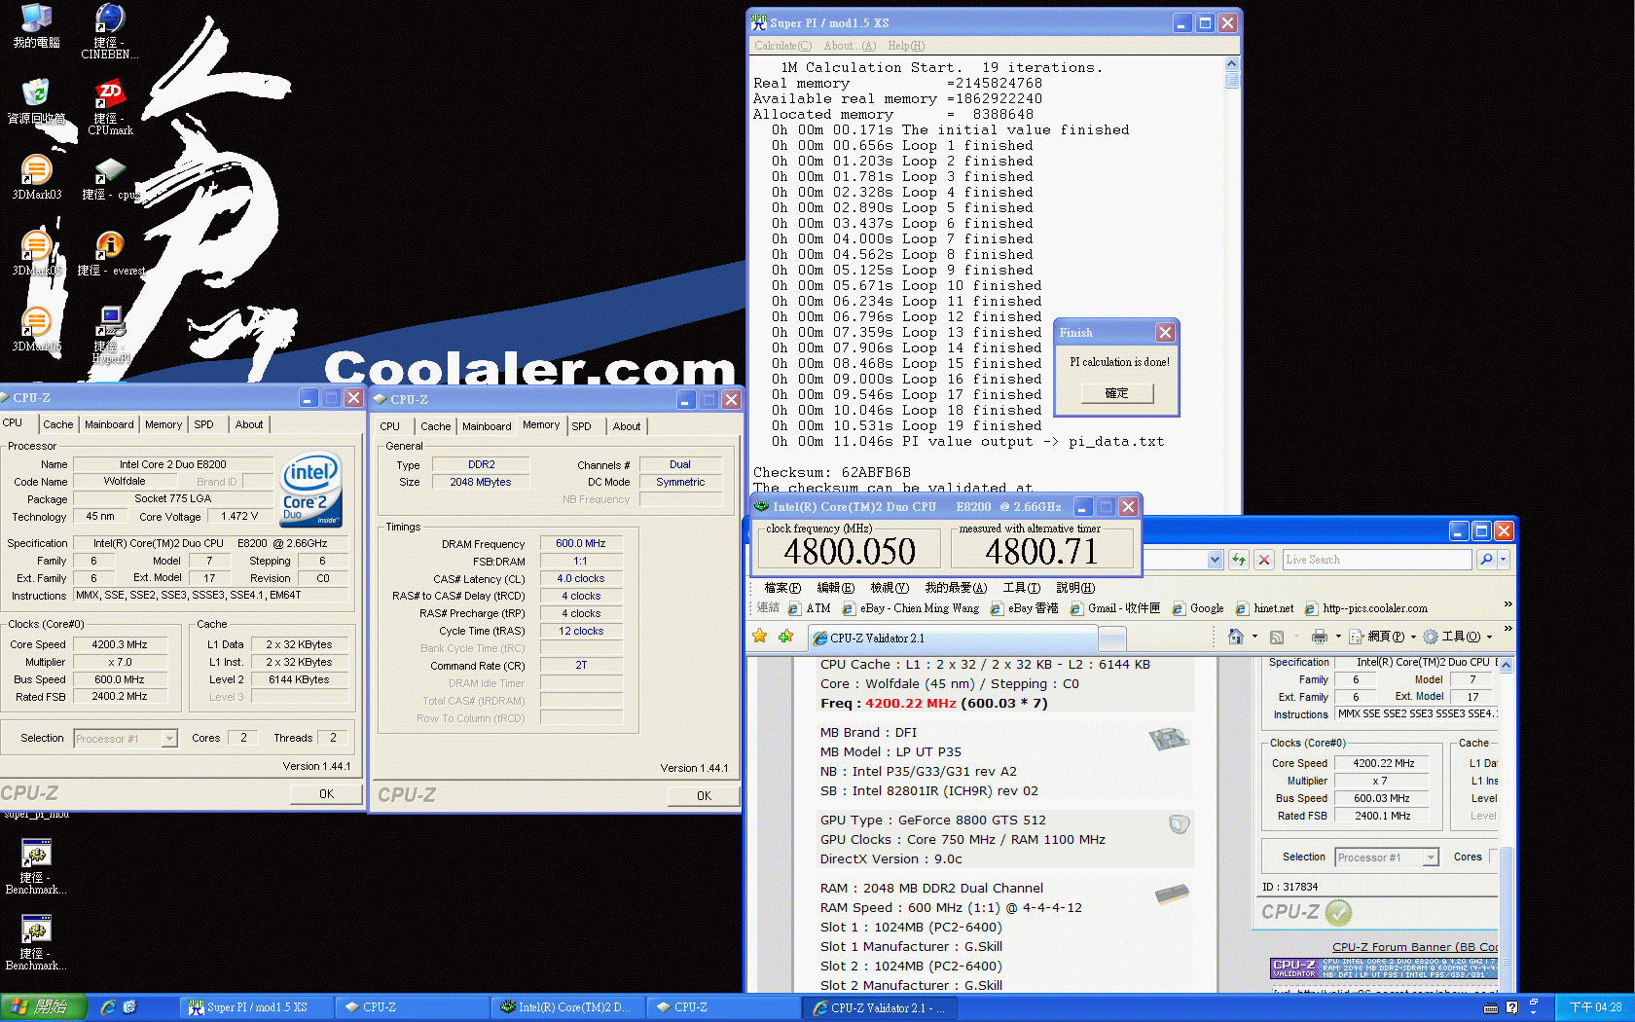Open the My Computer (我的電腦) desktop icon

click(x=36, y=18)
